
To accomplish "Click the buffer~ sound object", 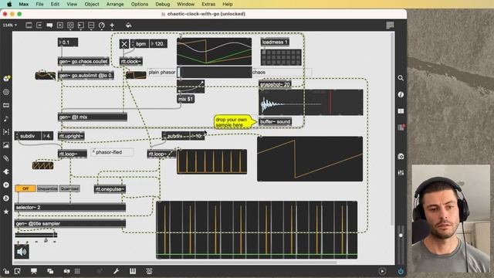I will [275, 122].
